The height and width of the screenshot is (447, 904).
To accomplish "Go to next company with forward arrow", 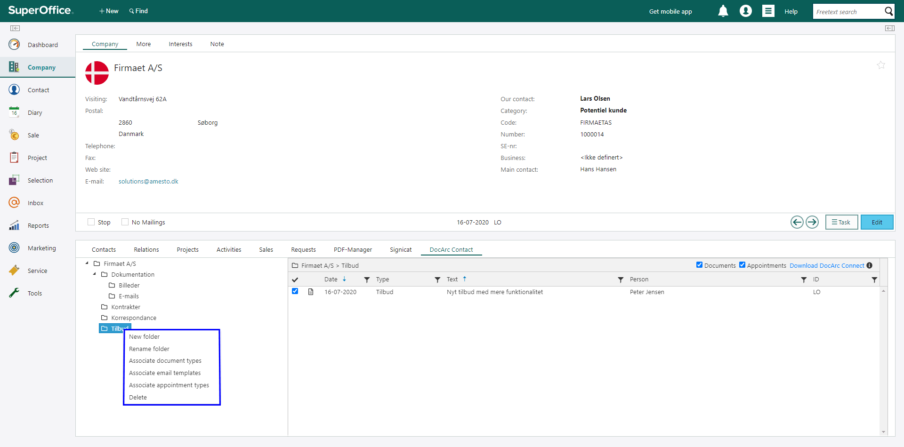I will pyautogui.click(x=812, y=222).
